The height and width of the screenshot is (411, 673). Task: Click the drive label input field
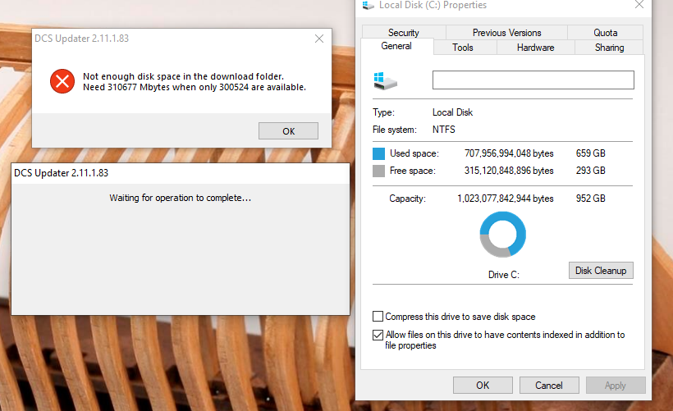[x=533, y=80]
